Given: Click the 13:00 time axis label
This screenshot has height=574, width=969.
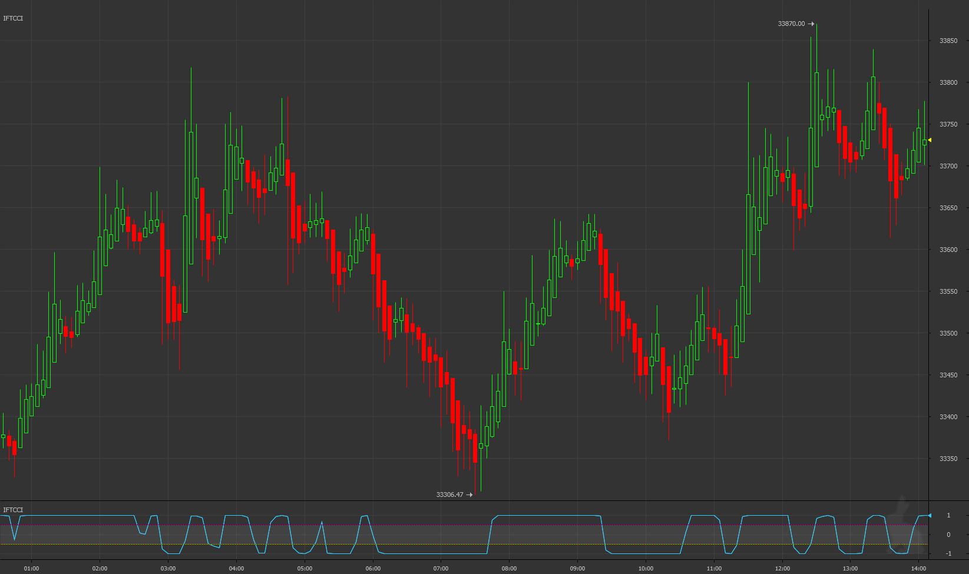Looking at the screenshot, I should 850,568.
